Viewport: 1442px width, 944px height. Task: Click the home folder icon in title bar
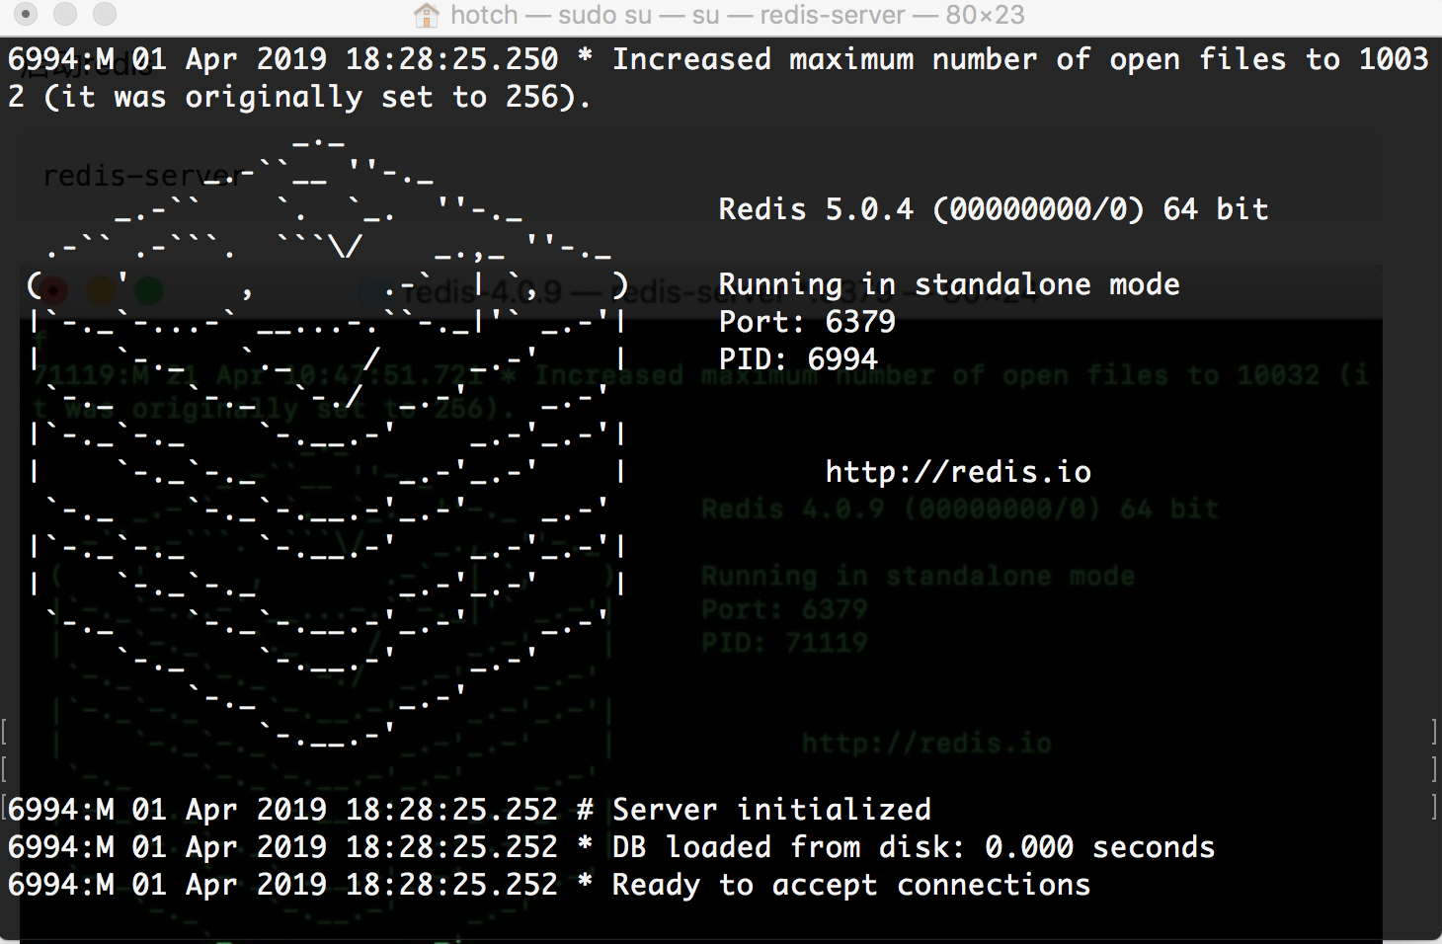click(x=427, y=15)
